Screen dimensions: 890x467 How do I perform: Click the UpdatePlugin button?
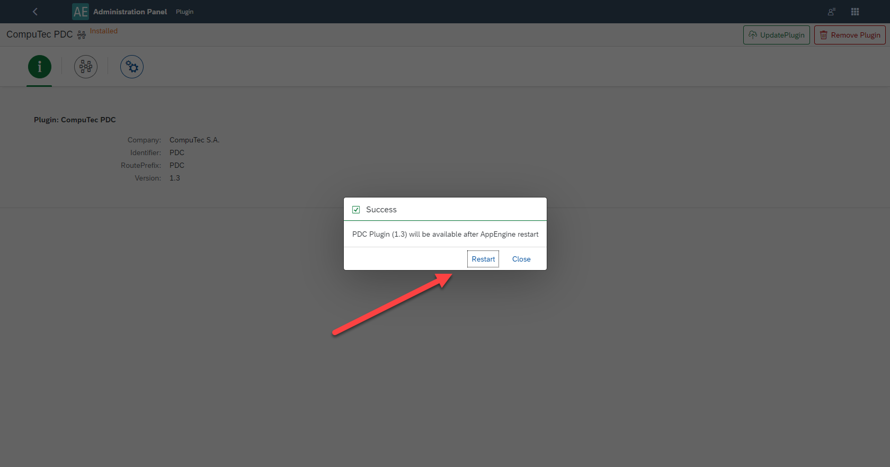[777, 35]
